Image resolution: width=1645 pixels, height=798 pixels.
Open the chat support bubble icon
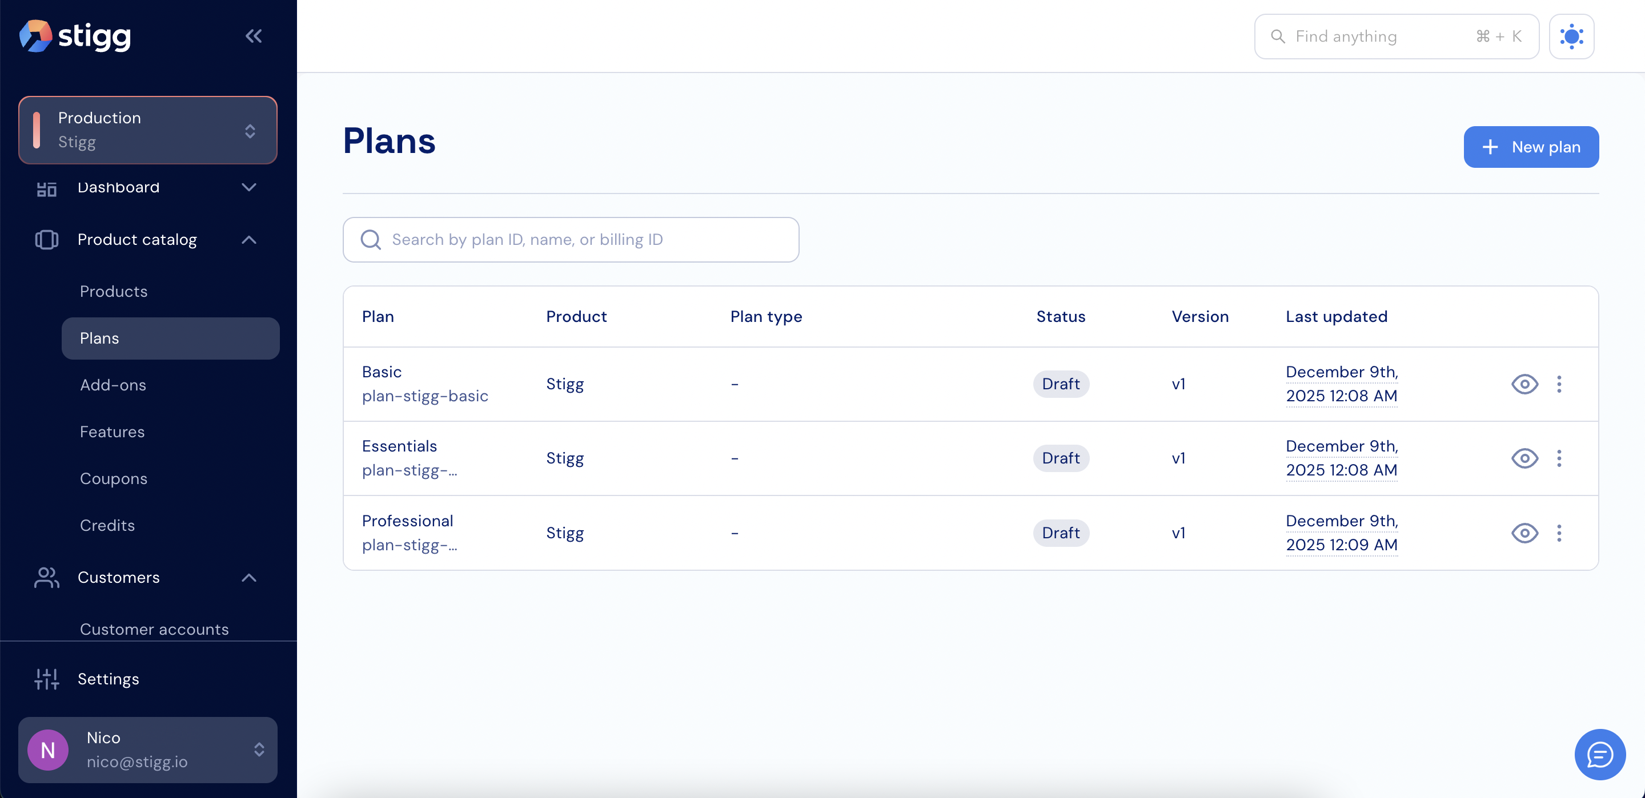[1599, 755]
